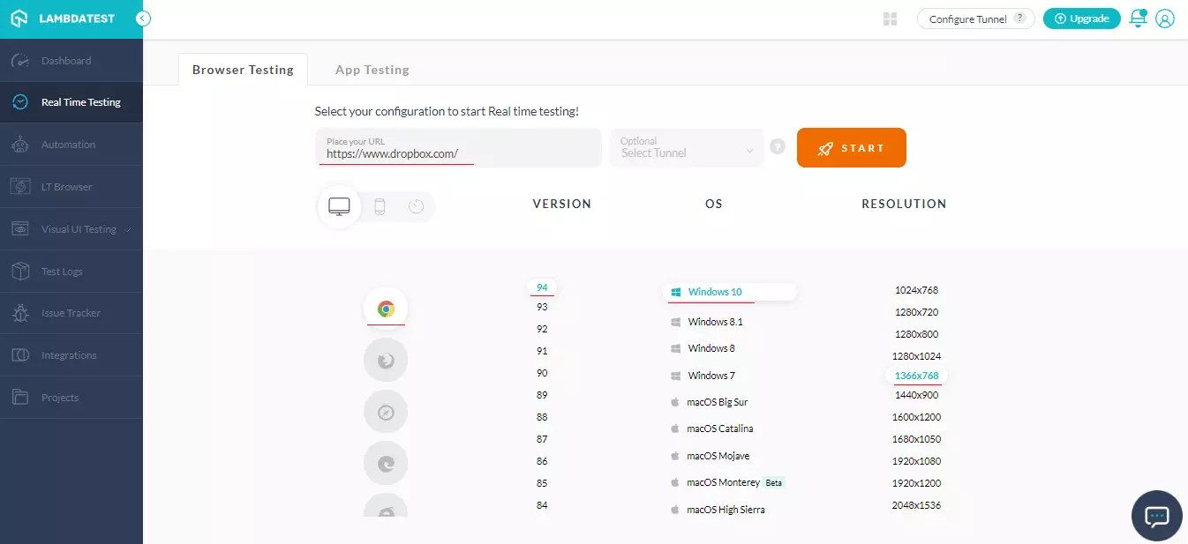The height and width of the screenshot is (544, 1188).
Task: Select the 1920x1080 resolution option
Action: point(916,461)
